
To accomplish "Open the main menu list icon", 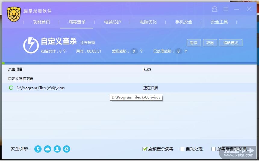I will (x=226, y=9).
